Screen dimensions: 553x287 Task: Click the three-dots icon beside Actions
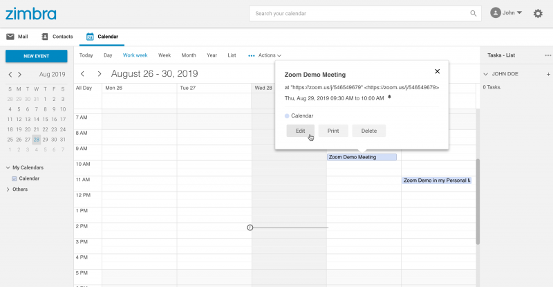click(x=252, y=56)
